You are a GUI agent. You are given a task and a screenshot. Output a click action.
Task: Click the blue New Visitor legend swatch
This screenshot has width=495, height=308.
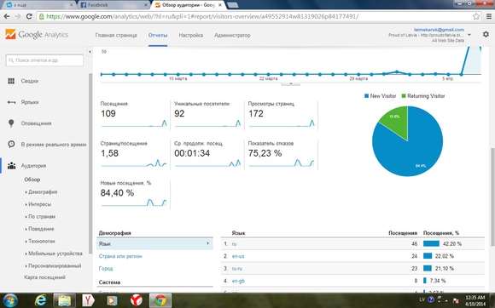[366, 96]
